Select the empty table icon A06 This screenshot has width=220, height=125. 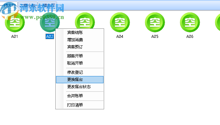click(190, 23)
